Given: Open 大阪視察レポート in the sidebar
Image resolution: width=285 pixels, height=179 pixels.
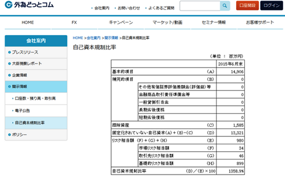Looking at the screenshot, I should (x=36, y=64).
